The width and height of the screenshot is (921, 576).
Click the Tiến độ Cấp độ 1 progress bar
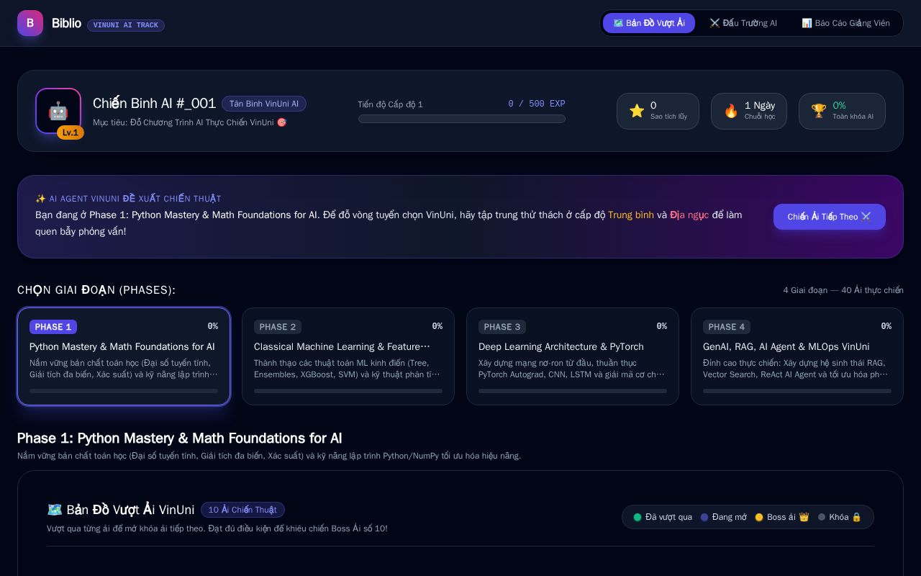[462, 119]
